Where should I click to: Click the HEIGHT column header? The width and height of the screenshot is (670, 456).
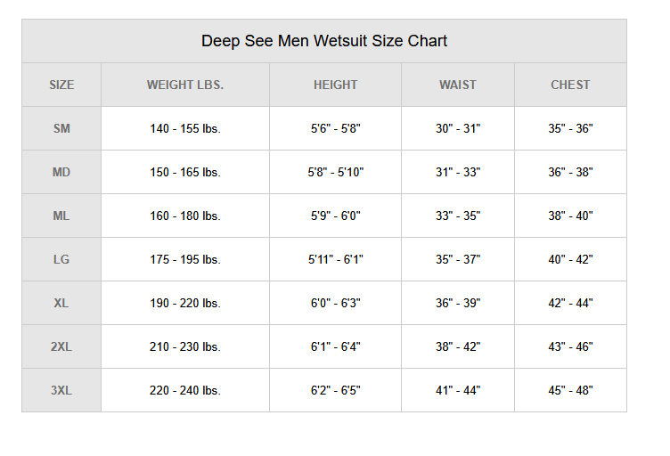click(335, 85)
